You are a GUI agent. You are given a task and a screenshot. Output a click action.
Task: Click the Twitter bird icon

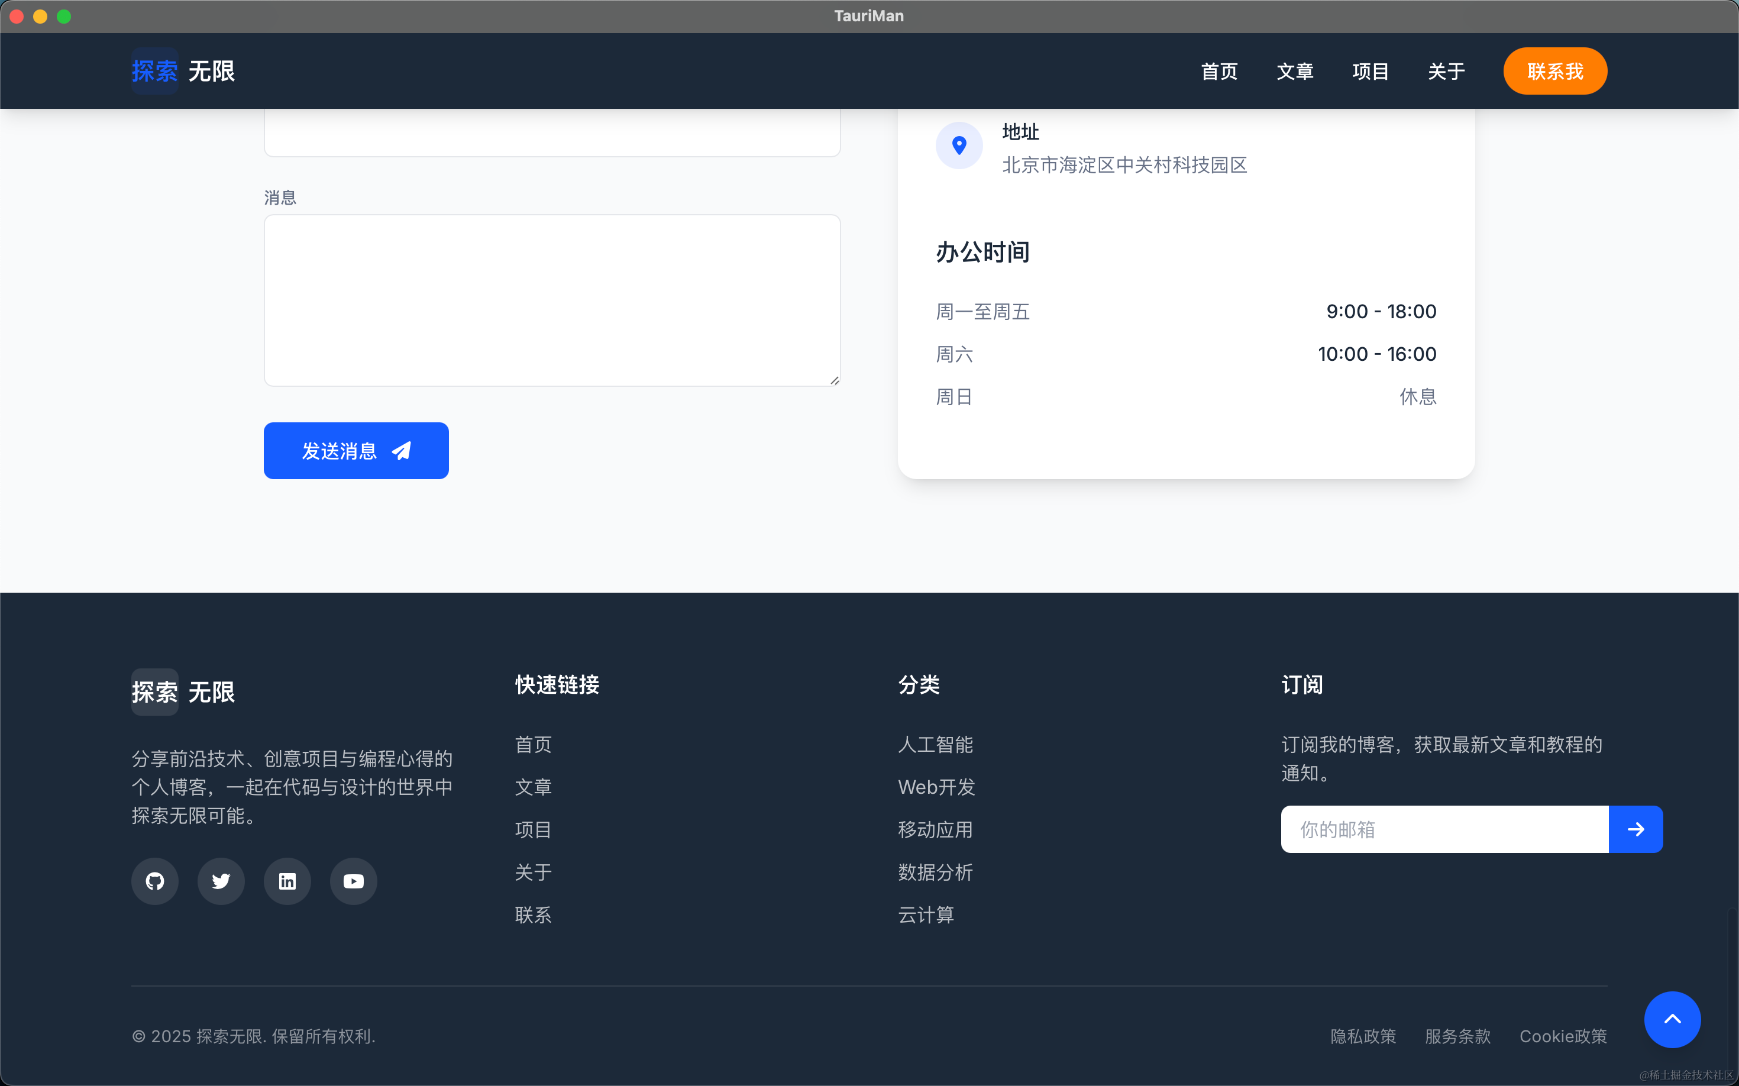click(221, 881)
